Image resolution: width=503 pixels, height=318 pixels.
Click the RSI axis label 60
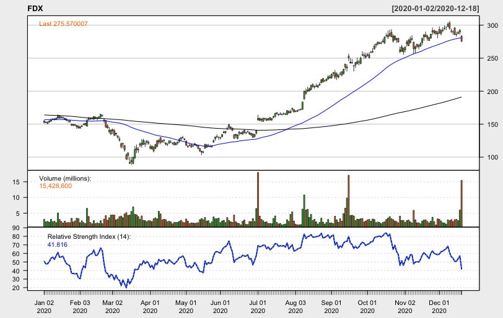pos(16,254)
